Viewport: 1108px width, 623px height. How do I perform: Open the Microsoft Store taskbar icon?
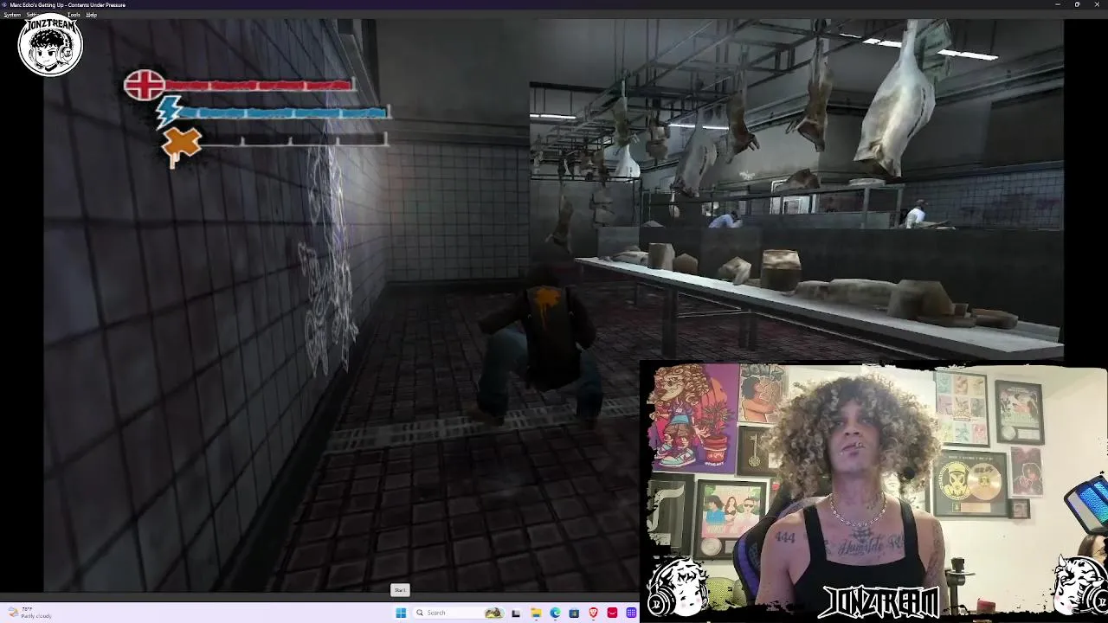574,613
